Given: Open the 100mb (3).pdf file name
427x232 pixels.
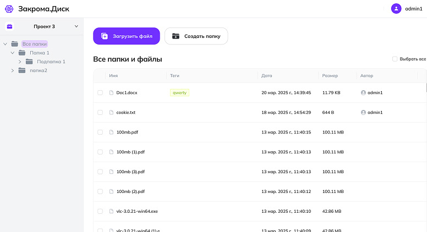Looking at the screenshot, I should click(130, 172).
